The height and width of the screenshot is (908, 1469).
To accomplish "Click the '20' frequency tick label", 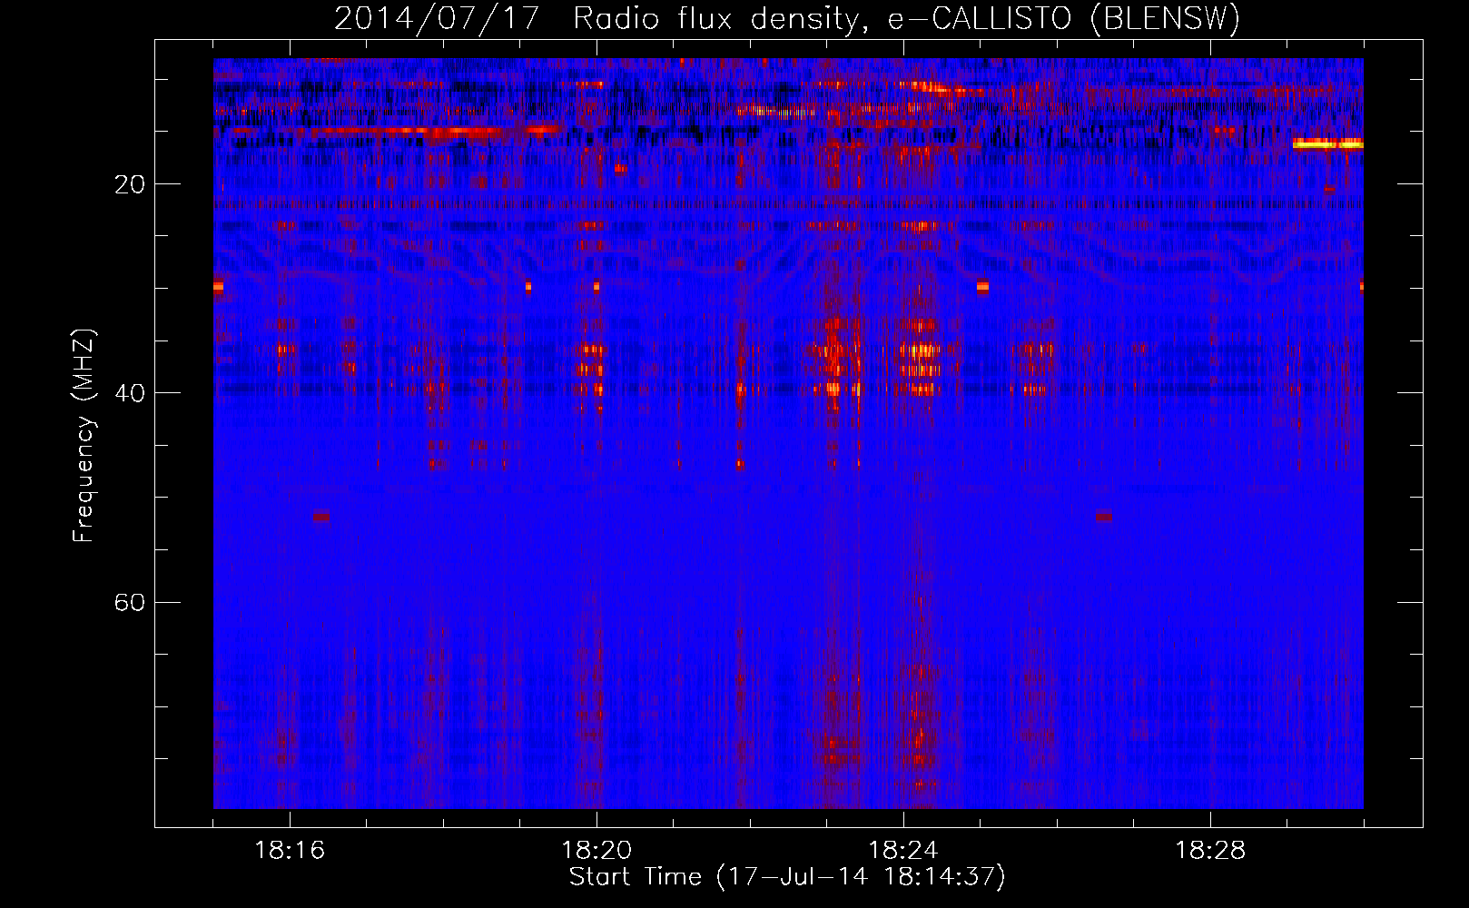I will click(130, 184).
